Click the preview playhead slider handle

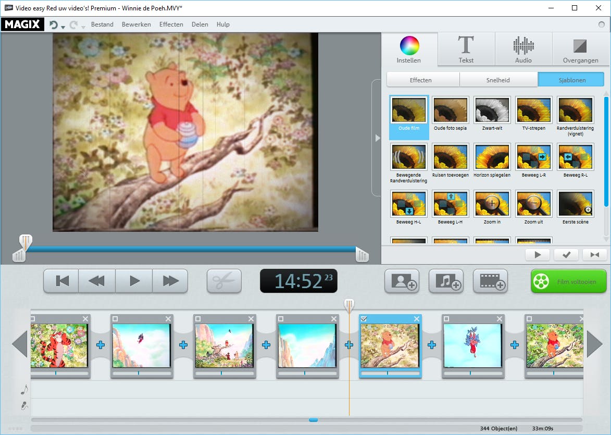coord(26,242)
